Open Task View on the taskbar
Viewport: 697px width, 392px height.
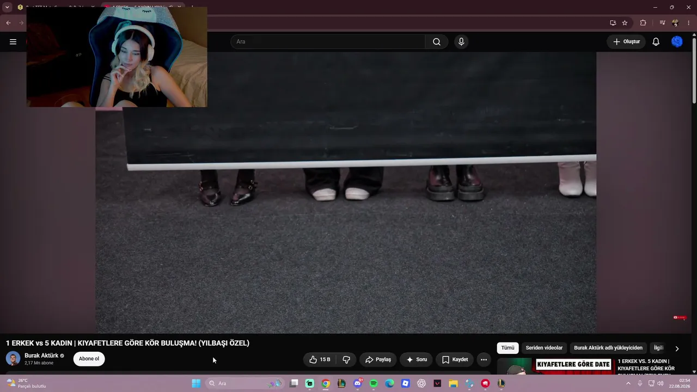(x=294, y=383)
